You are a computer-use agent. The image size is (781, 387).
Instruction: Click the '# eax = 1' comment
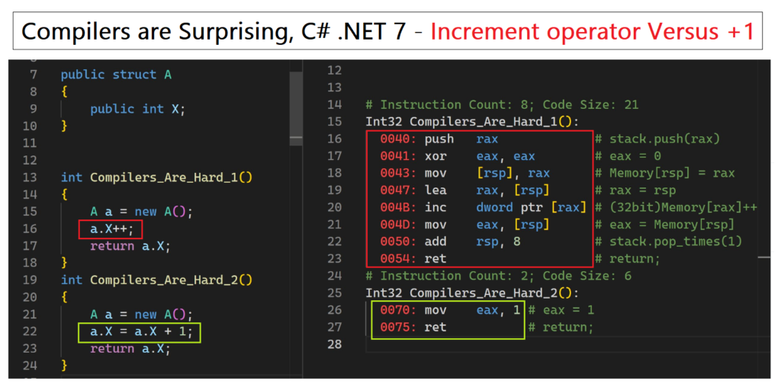pyautogui.click(x=561, y=310)
